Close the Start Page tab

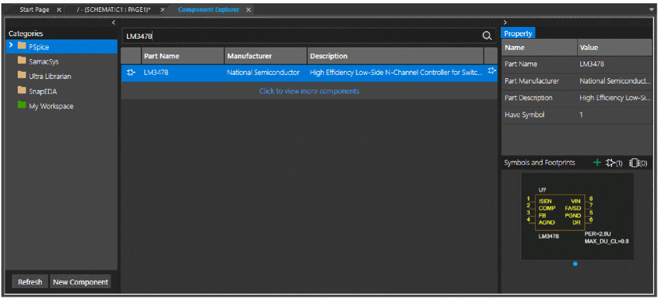click(59, 10)
